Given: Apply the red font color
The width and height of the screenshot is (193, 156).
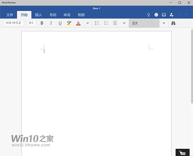Looking at the screenshot, I should (x=78, y=23).
